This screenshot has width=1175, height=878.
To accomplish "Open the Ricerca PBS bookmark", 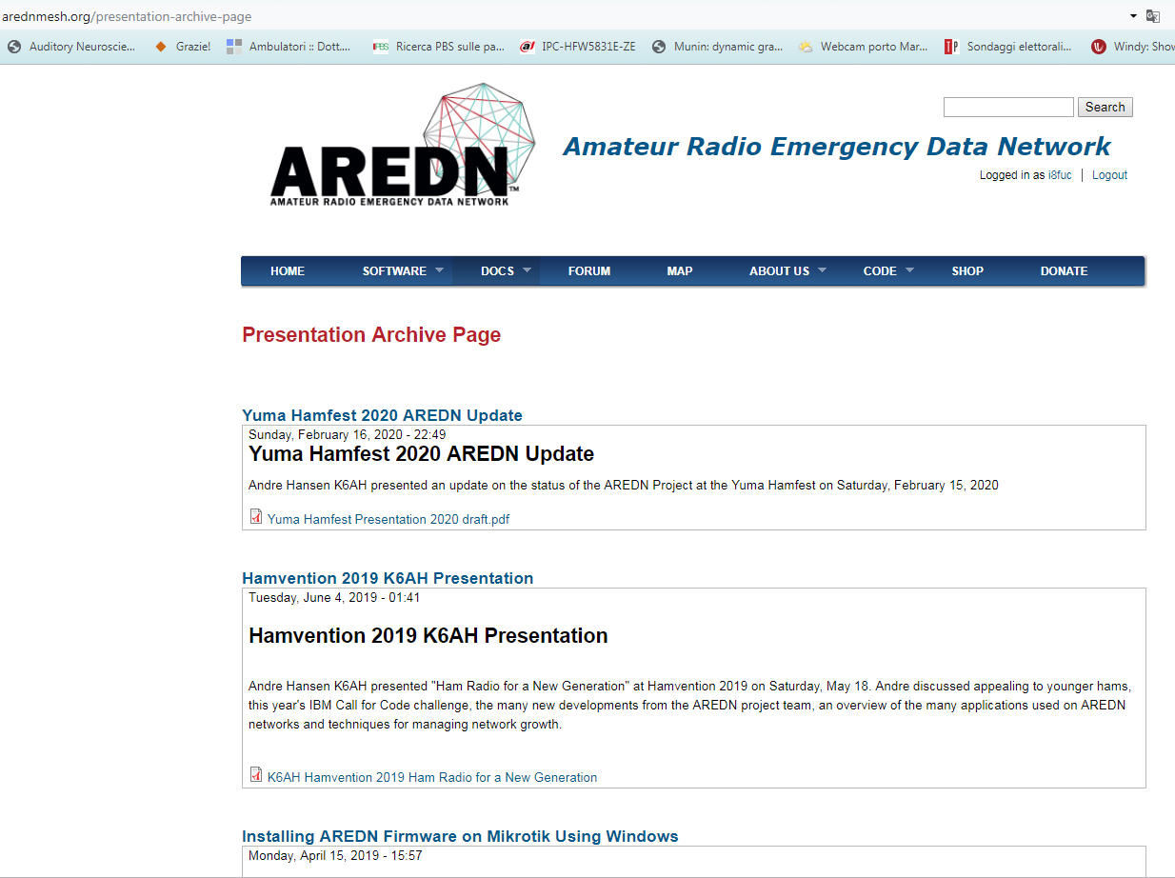I will pos(439,46).
